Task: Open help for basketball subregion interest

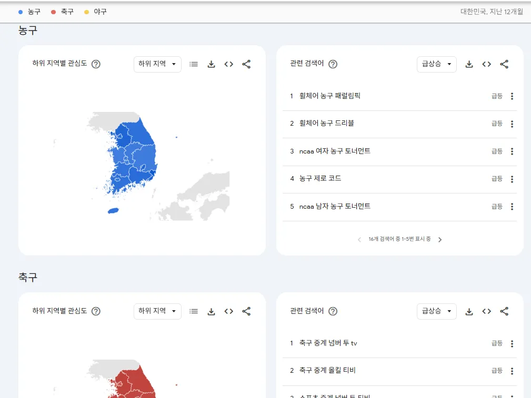Action: (96, 64)
